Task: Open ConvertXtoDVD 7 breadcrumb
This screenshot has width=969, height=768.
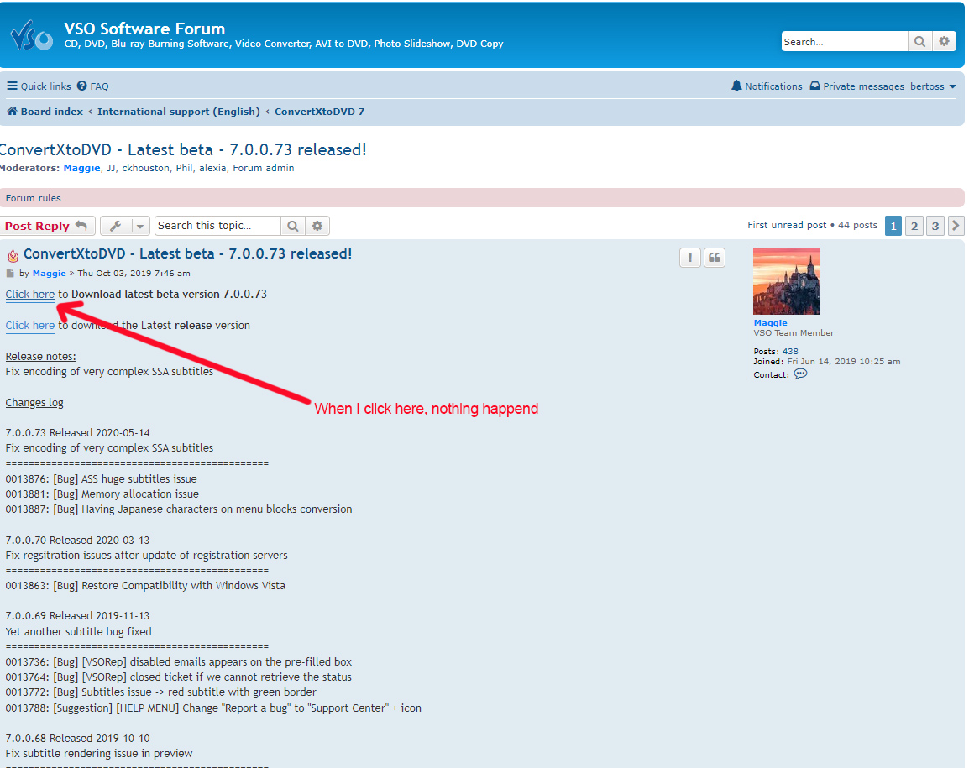Action: [319, 112]
